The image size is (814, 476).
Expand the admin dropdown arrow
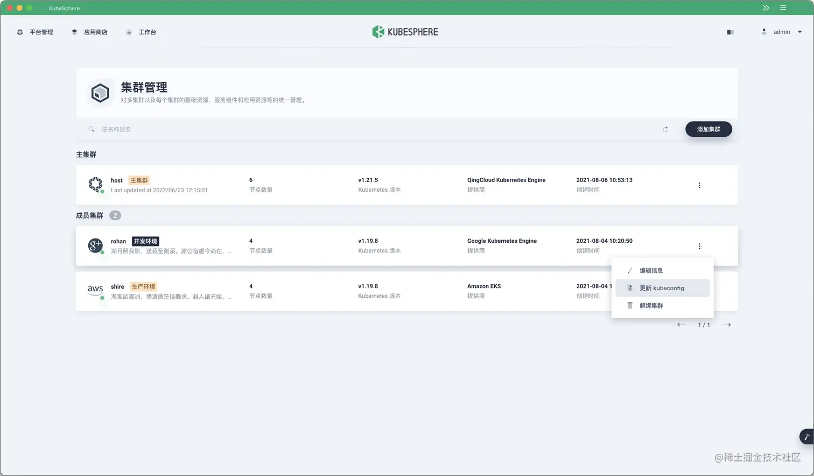[x=800, y=32]
